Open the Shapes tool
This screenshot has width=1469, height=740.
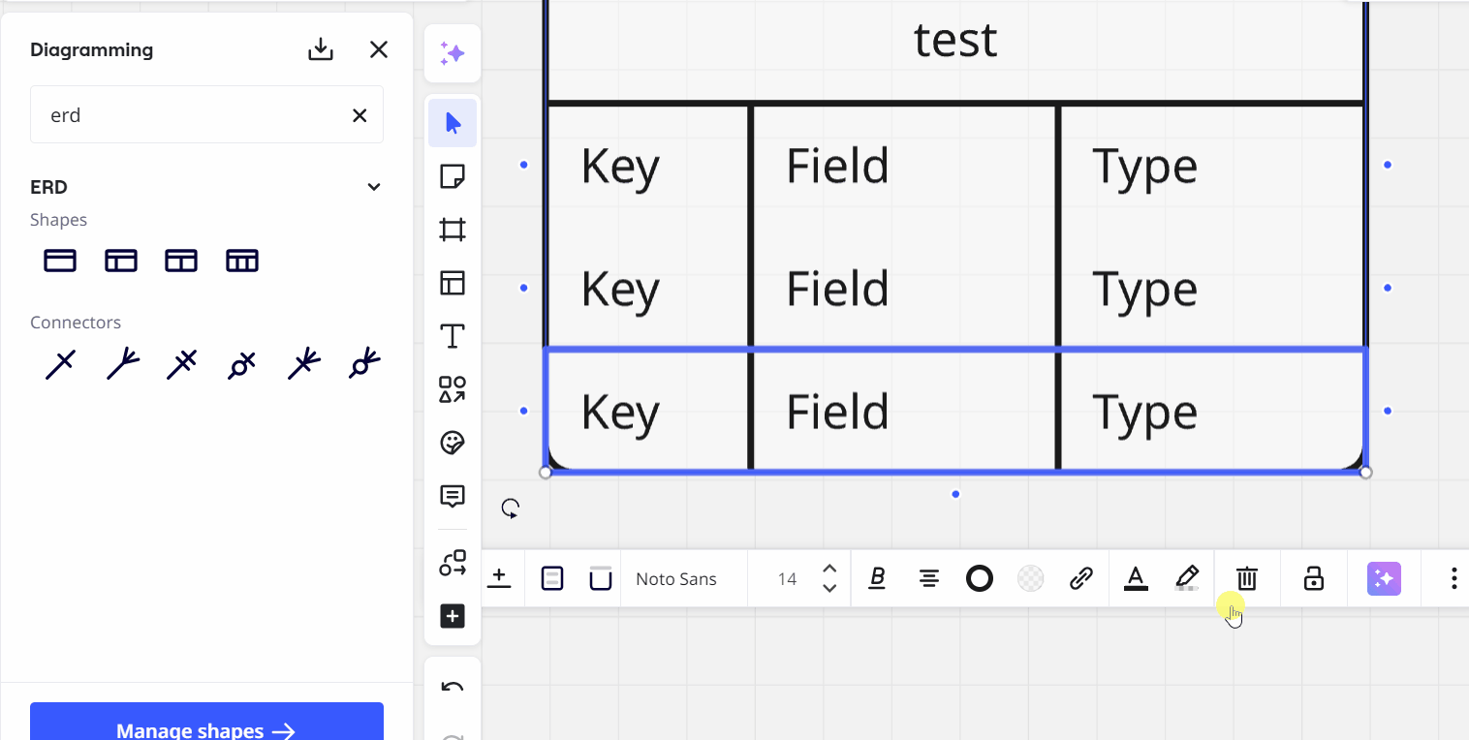[453, 389]
